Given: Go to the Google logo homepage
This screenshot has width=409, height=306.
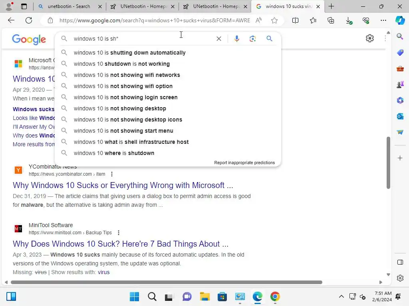Looking at the screenshot, I should [x=29, y=39].
